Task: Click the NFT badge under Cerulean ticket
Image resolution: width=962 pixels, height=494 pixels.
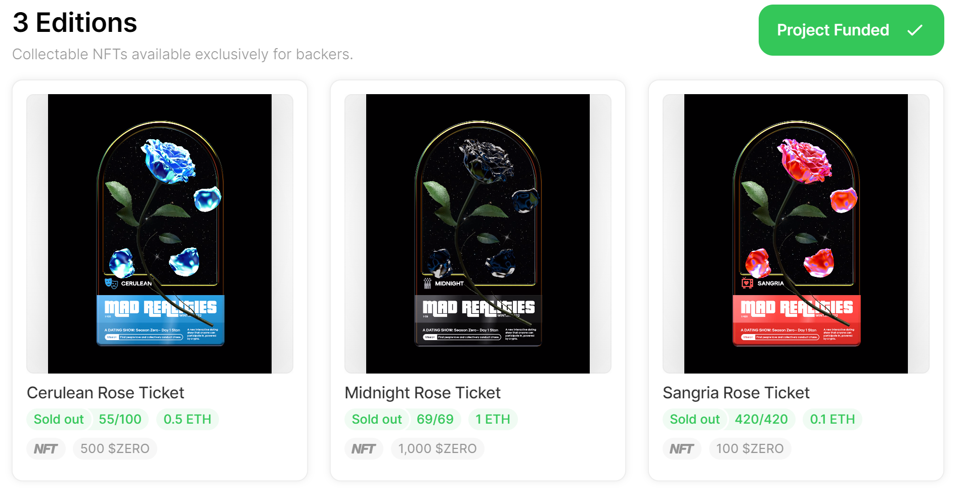Action: [46, 449]
